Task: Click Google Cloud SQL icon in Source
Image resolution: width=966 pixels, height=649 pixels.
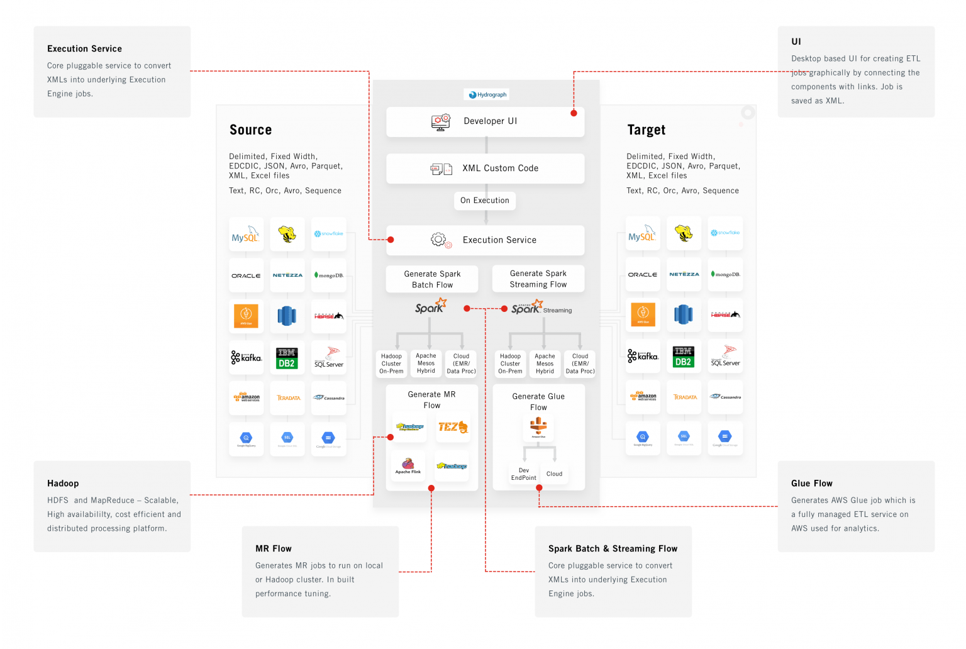Action: click(287, 439)
